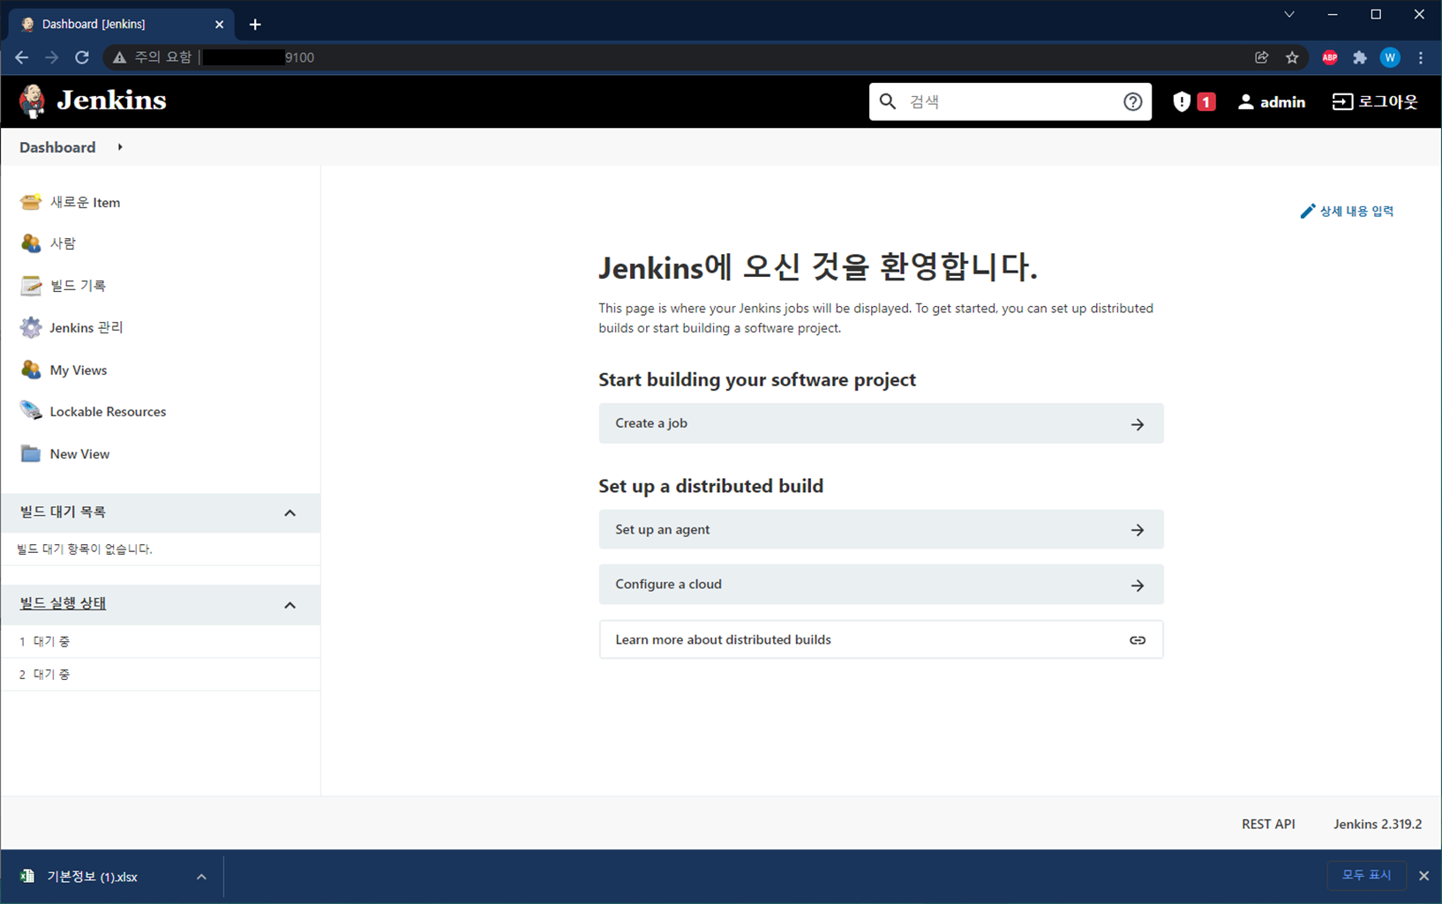1442x904 pixels.
Task: Close the Dashboard [Jenkins] tab
Action: pos(220,25)
